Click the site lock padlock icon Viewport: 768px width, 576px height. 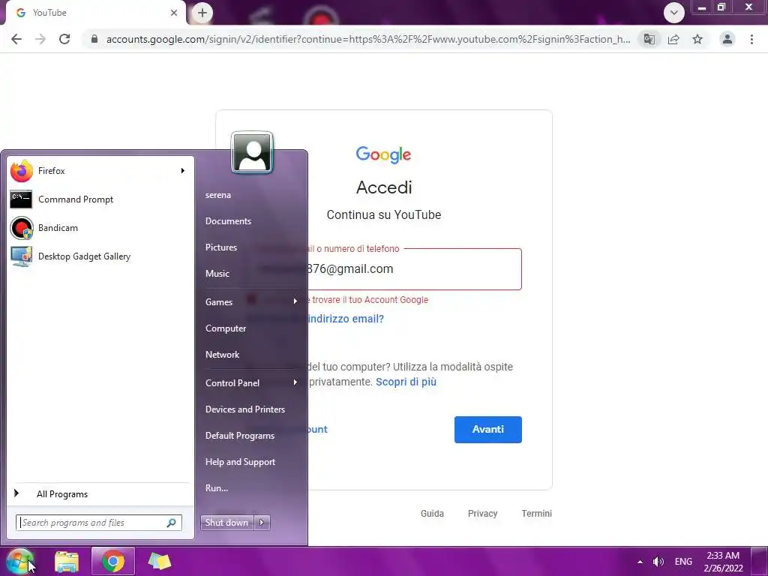[94, 39]
